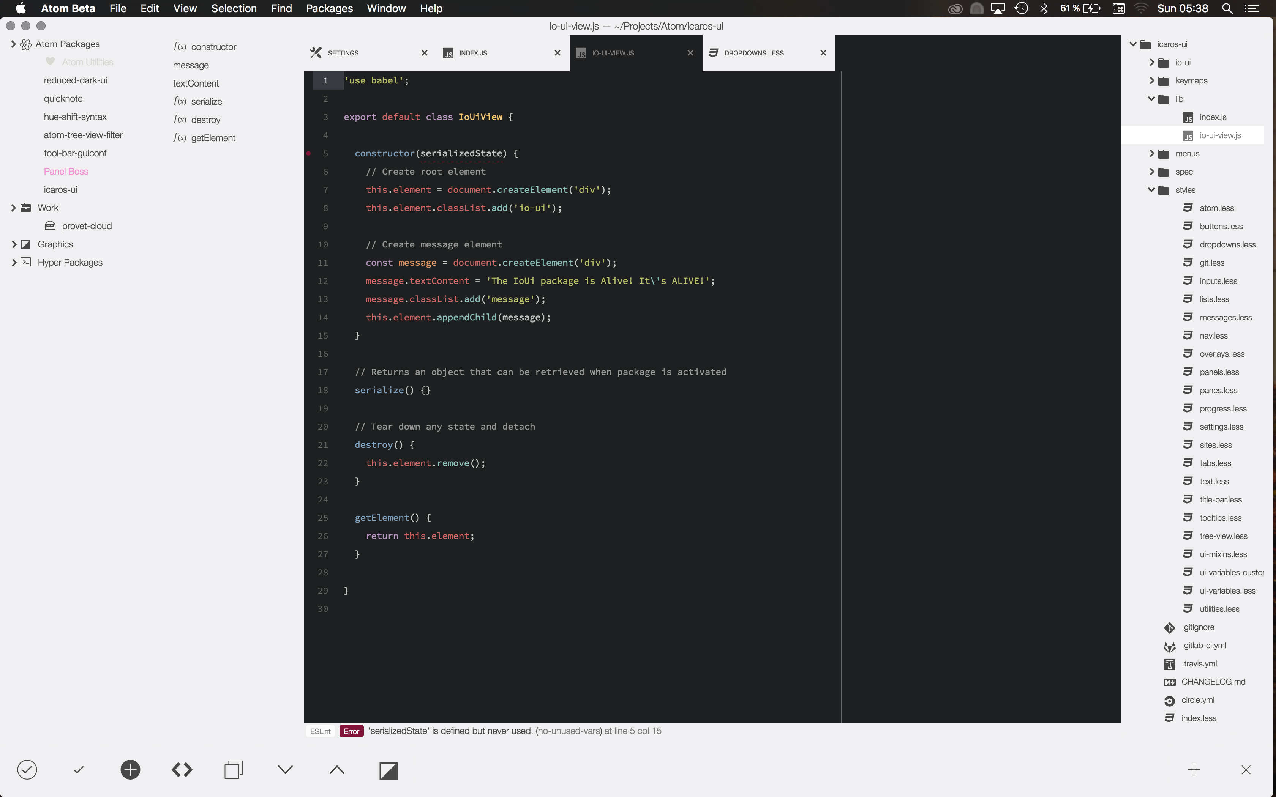The width and height of the screenshot is (1276, 797).
Task: Click the upward chevron in bottom toolbar
Action: click(337, 770)
